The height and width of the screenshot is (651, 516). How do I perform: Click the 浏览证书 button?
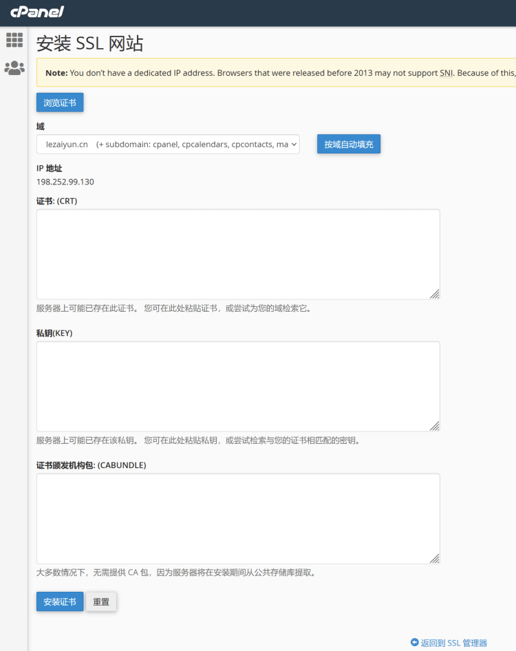click(60, 103)
